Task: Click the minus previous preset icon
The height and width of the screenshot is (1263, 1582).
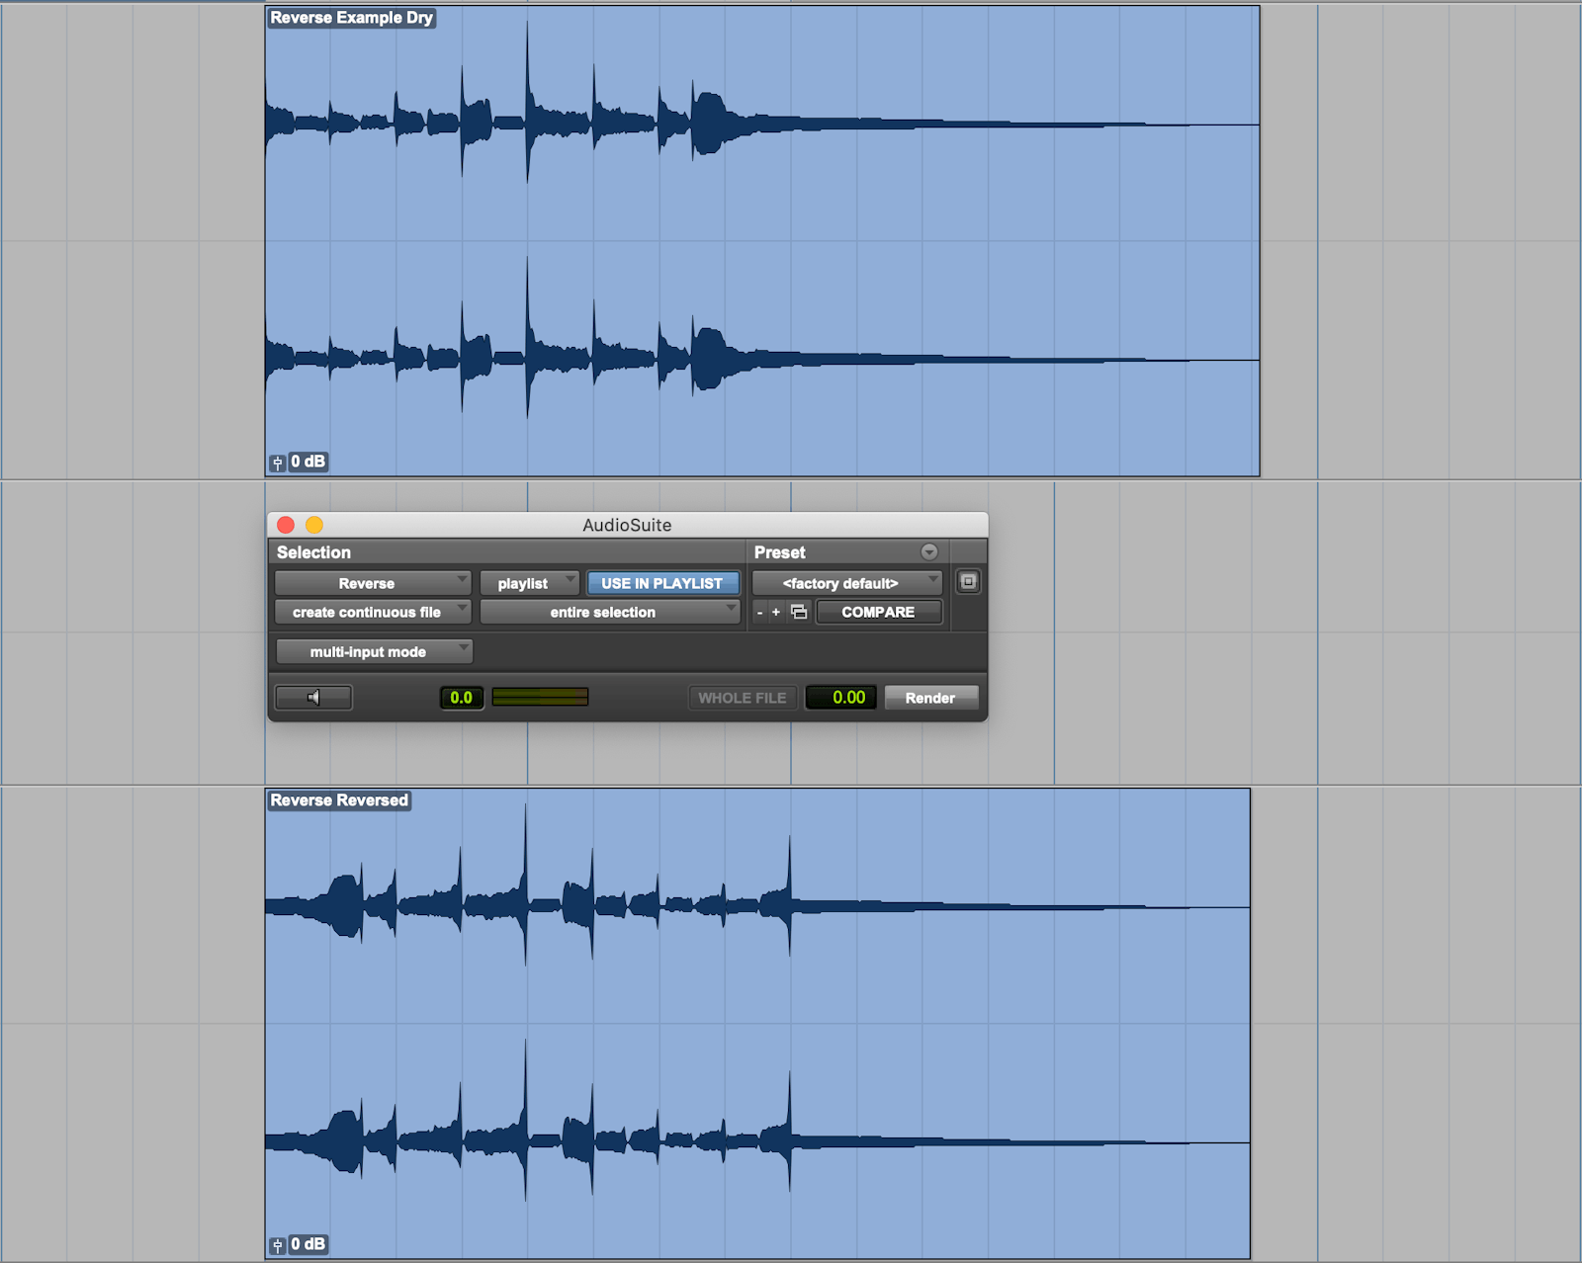Action: pos(759,613)
